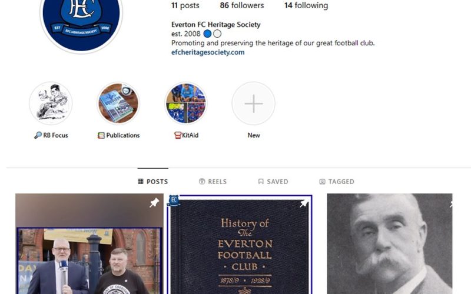Switch to the REELS tab
The height and width of the screenshot is (294, 471).
213,182
